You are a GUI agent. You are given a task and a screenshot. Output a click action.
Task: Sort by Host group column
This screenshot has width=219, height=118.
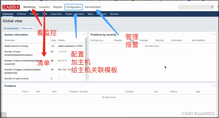coord(97,40)
